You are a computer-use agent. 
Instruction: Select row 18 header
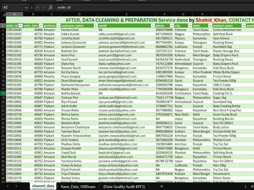click(3, 93)
